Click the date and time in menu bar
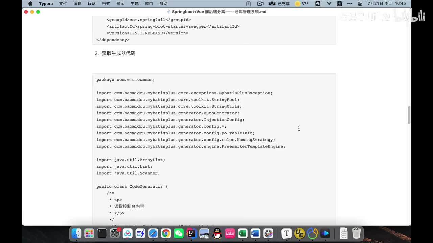 click(386, 4)
